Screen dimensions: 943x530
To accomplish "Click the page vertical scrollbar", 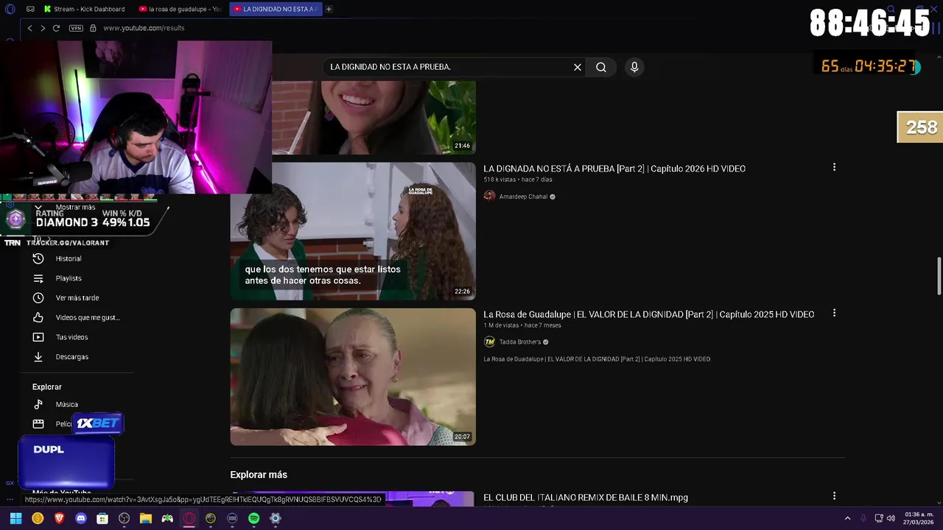I will point(939,276).
